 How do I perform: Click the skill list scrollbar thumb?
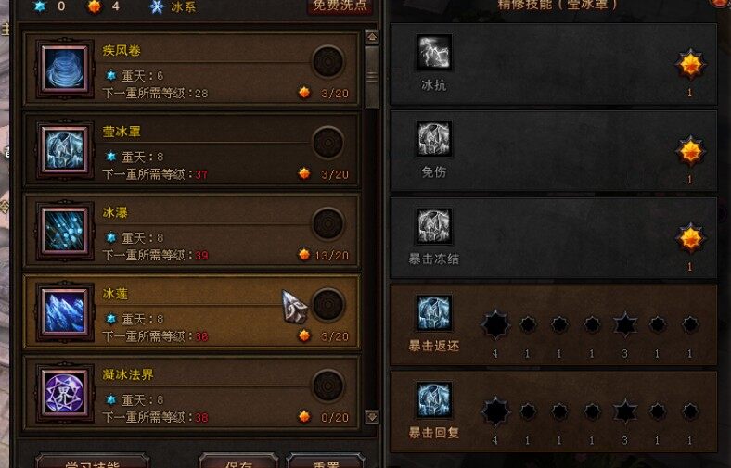[372, 77]
